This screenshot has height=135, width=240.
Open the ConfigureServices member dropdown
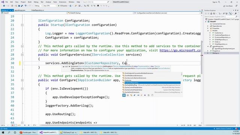tap(167, 13)
